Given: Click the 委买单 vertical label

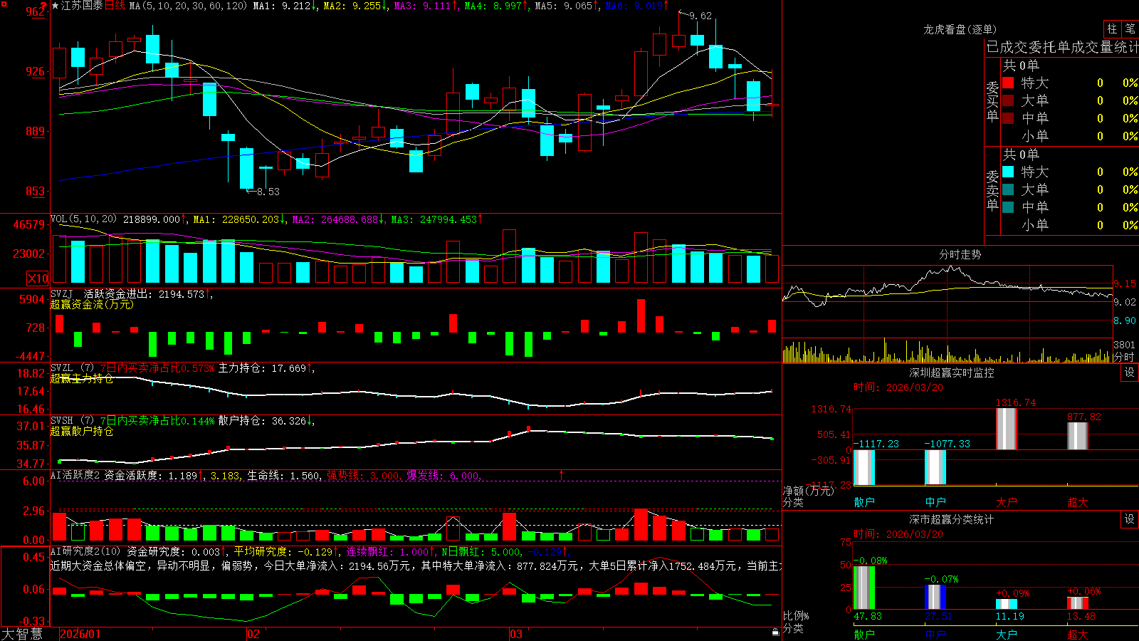Looking at the screenshot, I should pyautogui.click(x=992, y=101).
